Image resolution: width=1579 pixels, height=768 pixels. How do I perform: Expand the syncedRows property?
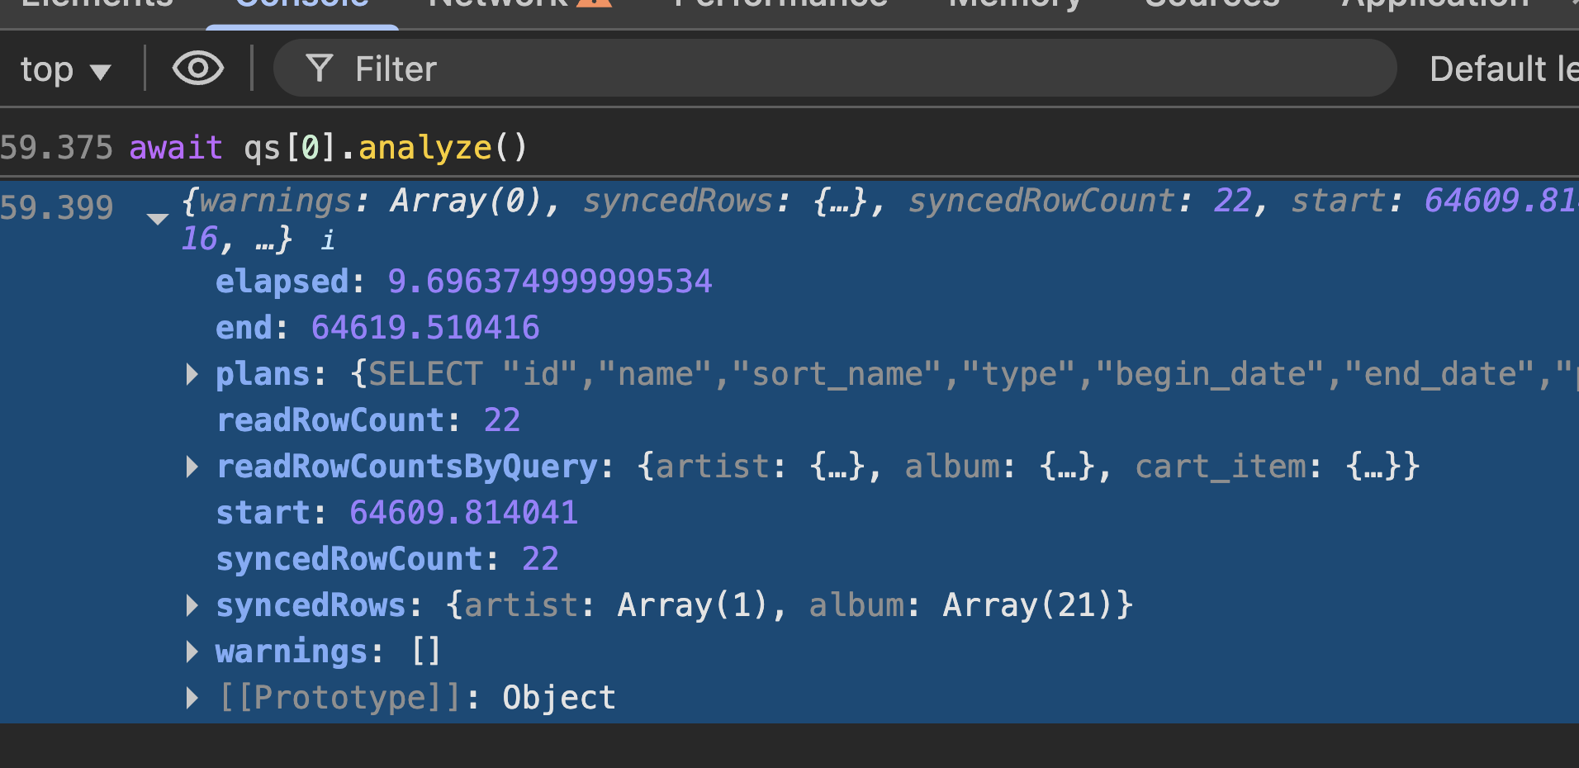pos(192,604)
